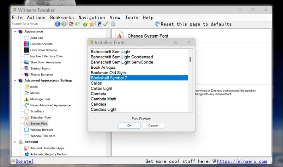The image size is (283, 167).
Task: Select Candara font in list
Action: [139, 104]
